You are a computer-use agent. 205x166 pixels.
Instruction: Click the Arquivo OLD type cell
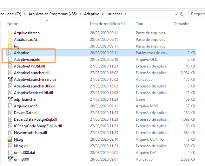(146, 60)
